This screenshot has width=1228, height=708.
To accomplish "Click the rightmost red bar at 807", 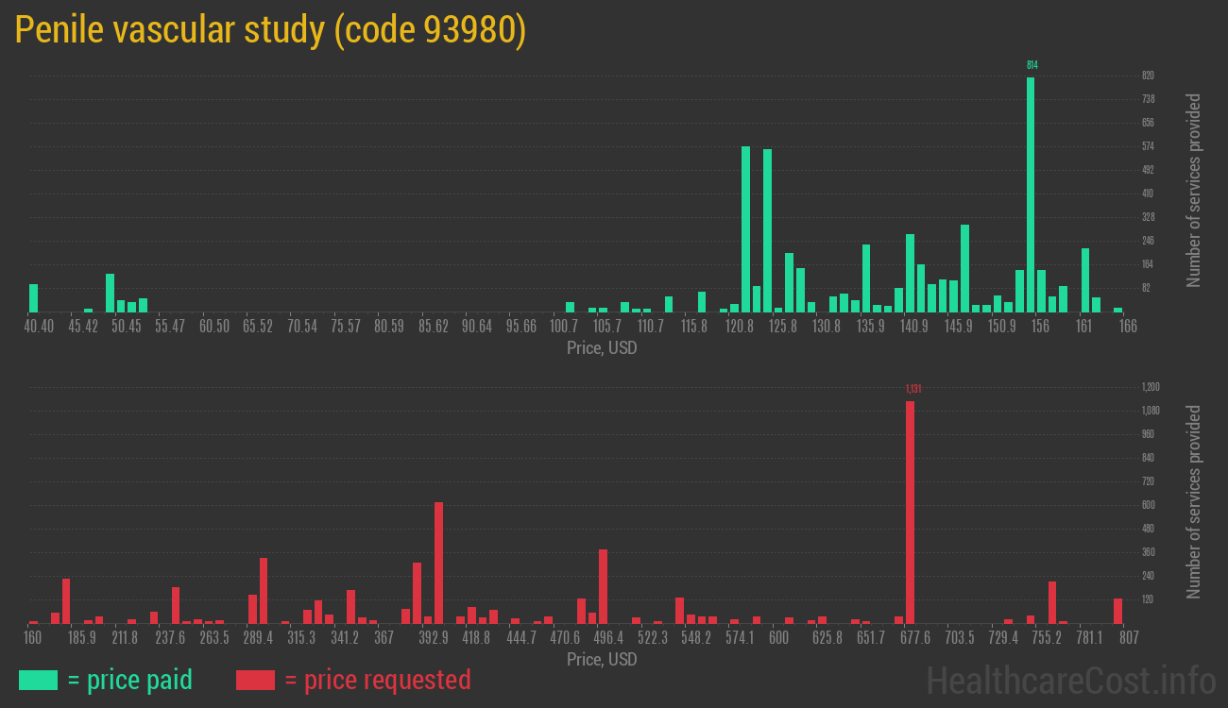I will (1117, 611).
